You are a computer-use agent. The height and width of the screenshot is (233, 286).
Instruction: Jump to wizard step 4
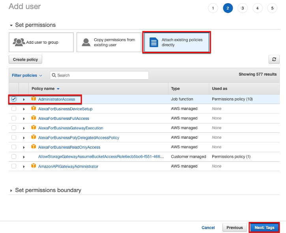coord(257,8)
